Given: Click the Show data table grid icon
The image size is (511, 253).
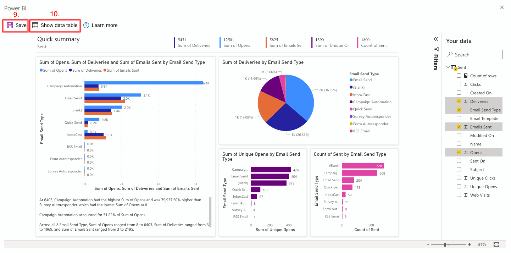Looking at the screenshot, I should (x=35, y=25).
